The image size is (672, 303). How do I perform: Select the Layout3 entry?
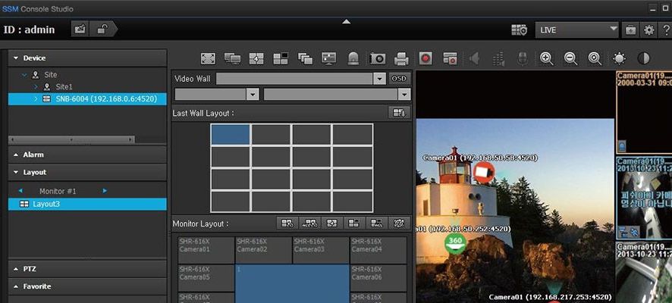click(x=87, y=204)
